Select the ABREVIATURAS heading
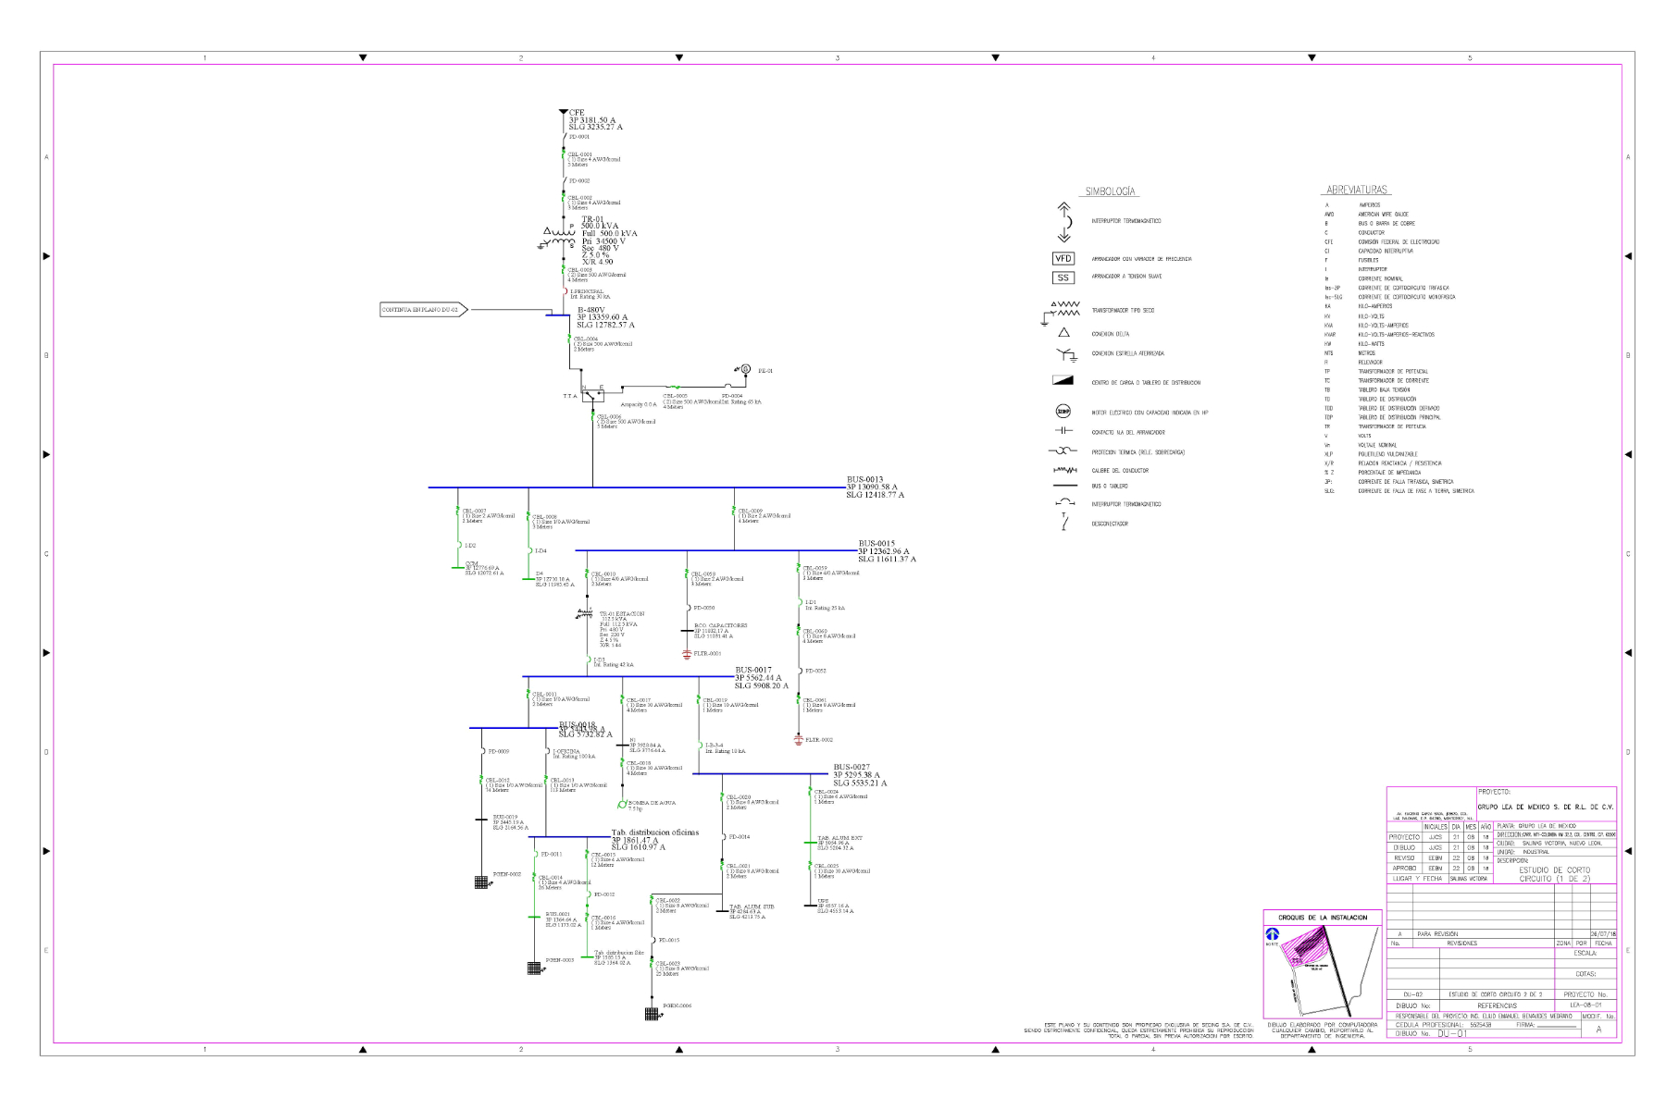The image size is (1666, 1110). [1358, 190]
